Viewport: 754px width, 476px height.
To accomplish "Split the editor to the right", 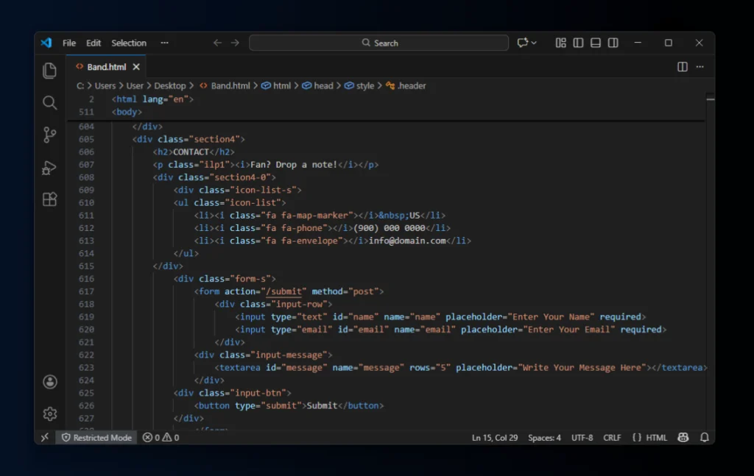I will pyautogui.click(x=683, y=67).
